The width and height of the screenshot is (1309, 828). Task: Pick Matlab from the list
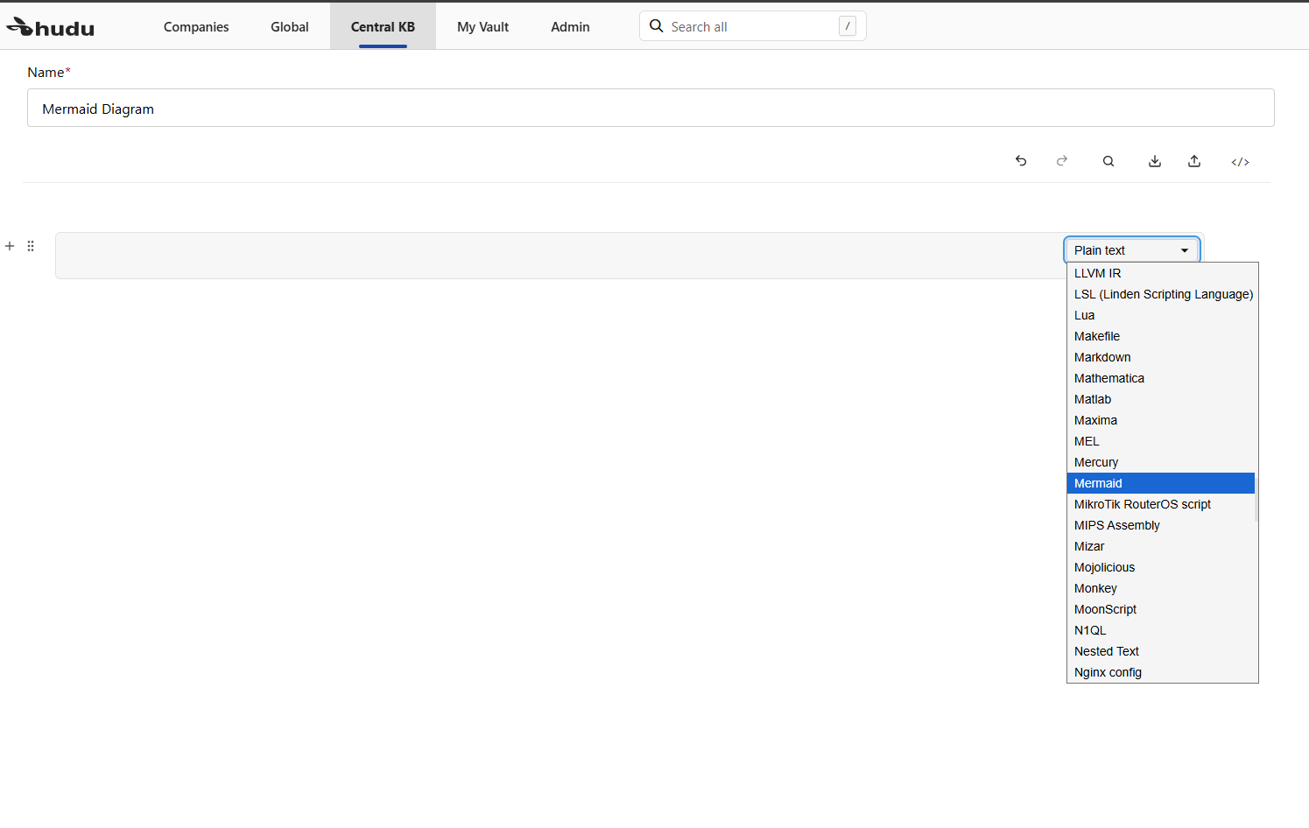click(x=1161, y=399)
